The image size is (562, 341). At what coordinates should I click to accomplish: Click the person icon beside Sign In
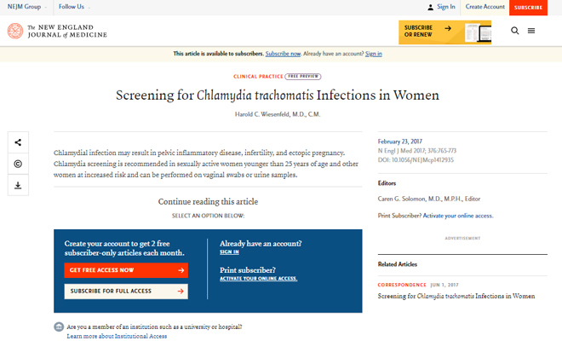click(x=431, y=7)
